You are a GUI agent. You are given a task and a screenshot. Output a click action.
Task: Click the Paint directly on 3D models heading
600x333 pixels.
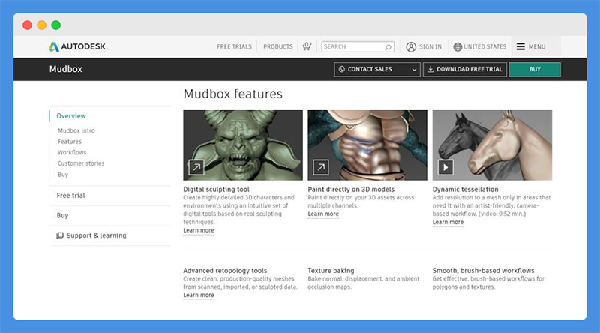(351, 190)
